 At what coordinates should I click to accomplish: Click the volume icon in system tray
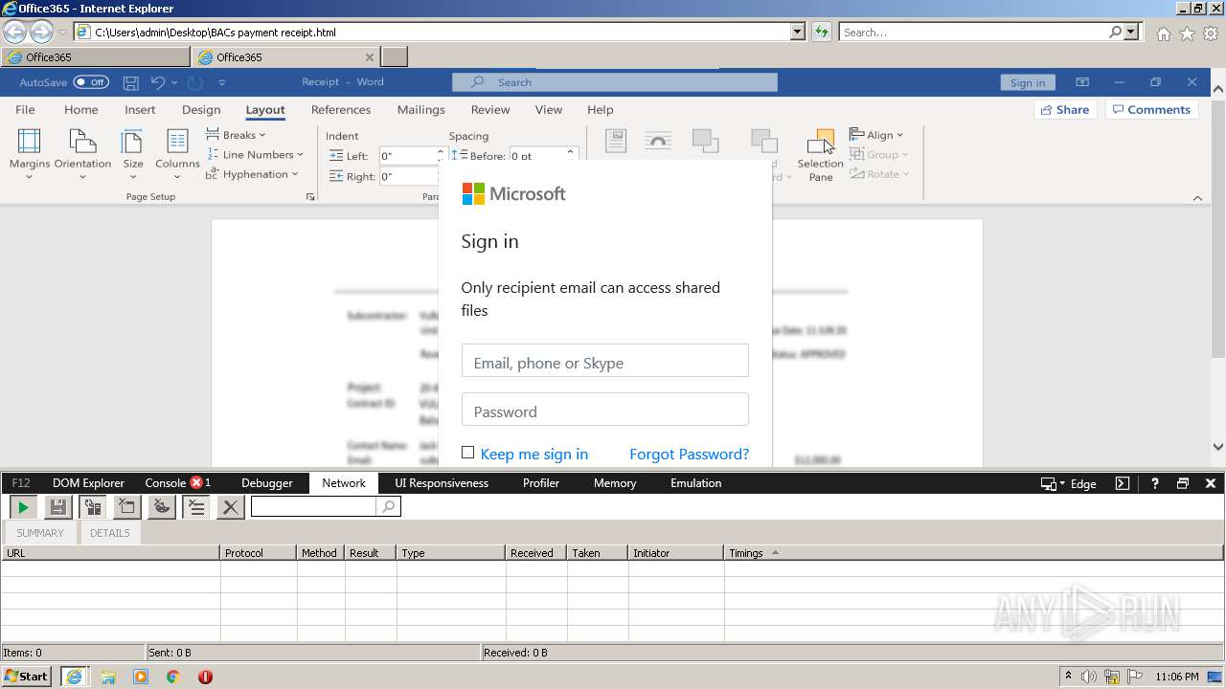pyautogui.click(x=1089, y=677)
